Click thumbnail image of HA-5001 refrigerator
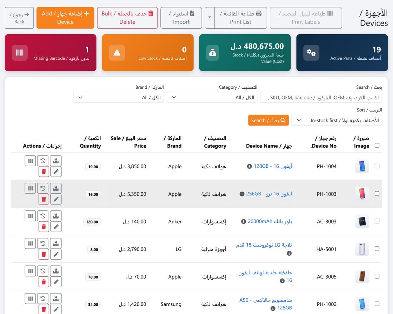Image resolution: width=393 pixels, height=314 pixels. point(362,249)
